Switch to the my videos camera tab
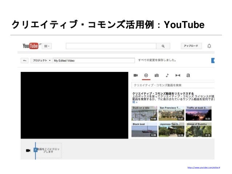 coord(136,76)
